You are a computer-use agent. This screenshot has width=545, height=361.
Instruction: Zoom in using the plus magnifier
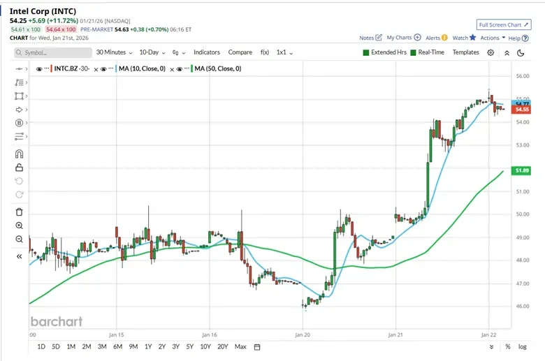click(19, 226)
